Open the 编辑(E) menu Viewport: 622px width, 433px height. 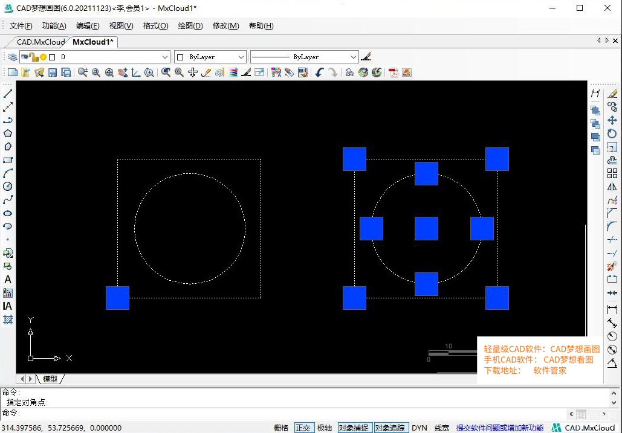(88, 26)
